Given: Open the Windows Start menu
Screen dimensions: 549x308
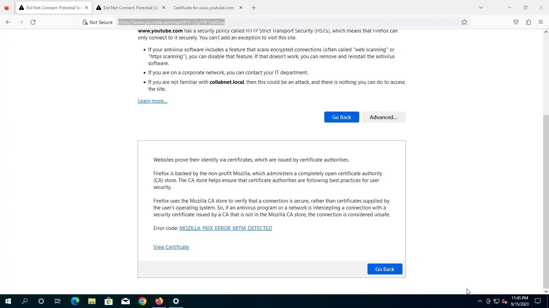Looking at the screenshot, I should [8, 301].
